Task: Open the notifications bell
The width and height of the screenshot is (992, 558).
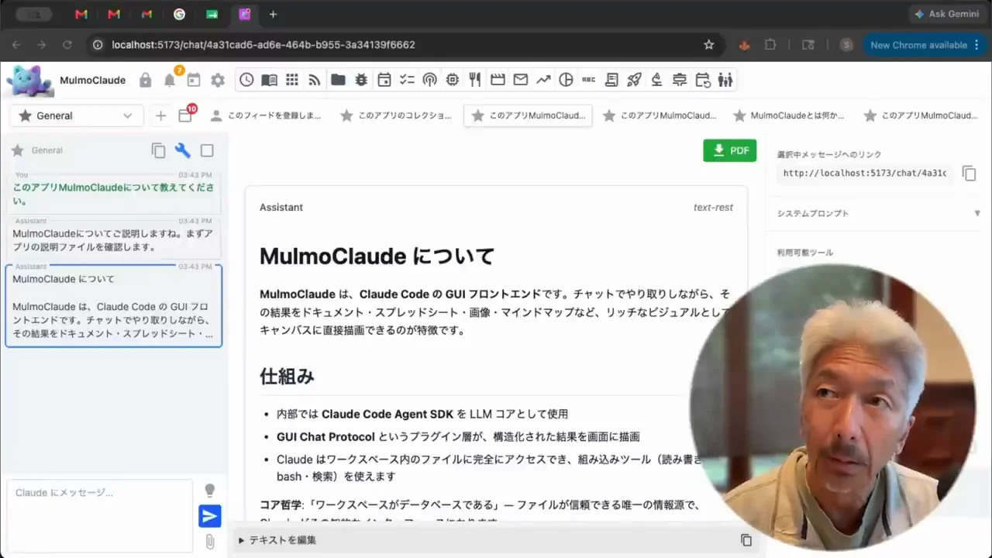Action: pos(170,80)
